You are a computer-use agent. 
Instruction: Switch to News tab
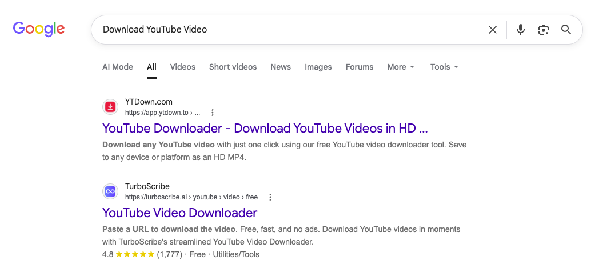pos(281,67)
